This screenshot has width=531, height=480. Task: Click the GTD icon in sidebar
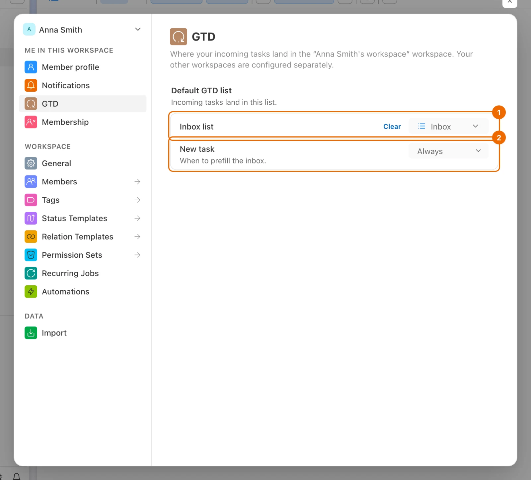coord(31,104)
